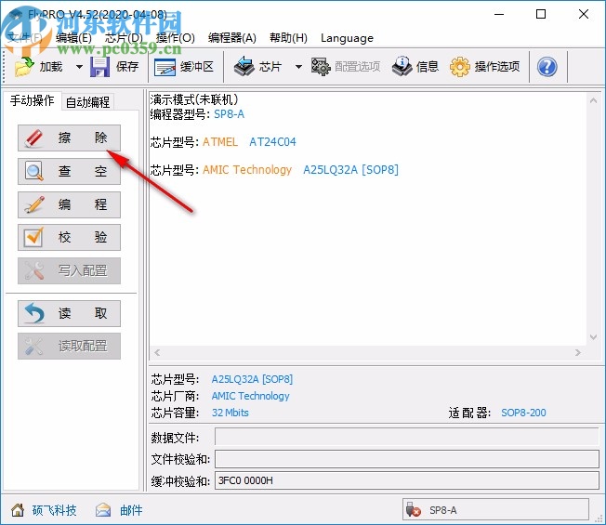Open the 缓冲区 buffer editor
The width and height of the screenshot is (606, 525).
(184, 67)
